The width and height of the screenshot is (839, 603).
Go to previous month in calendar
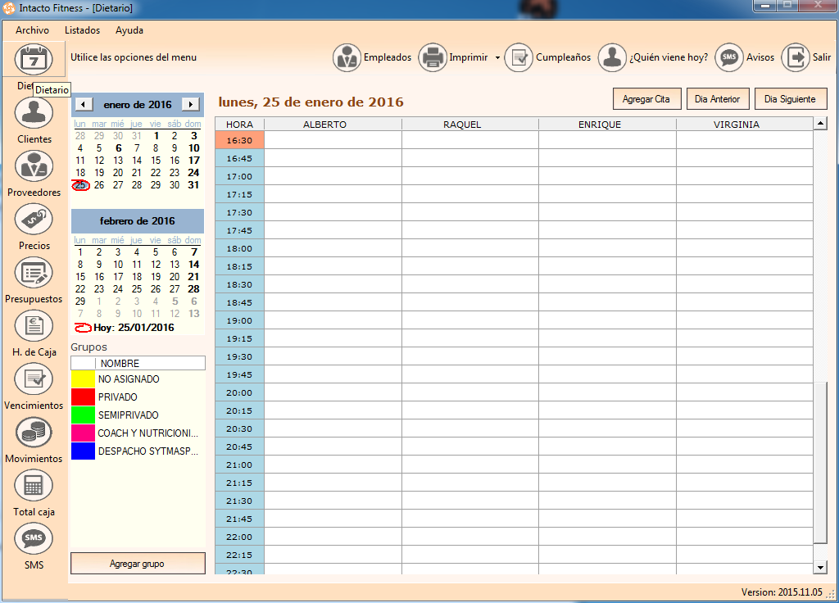coord(84,104)
